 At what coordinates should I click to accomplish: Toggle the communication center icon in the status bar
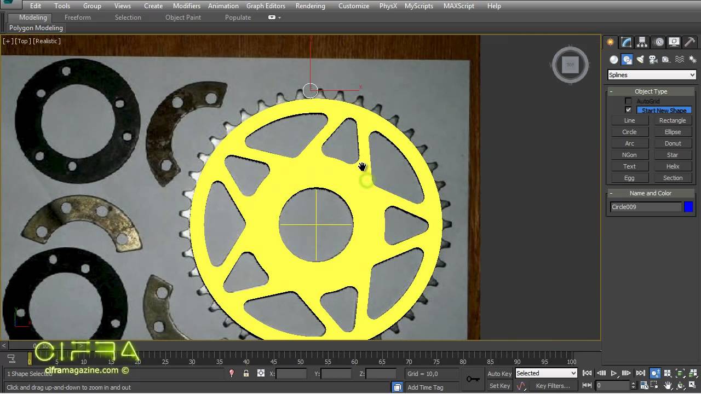pos(398,387)
